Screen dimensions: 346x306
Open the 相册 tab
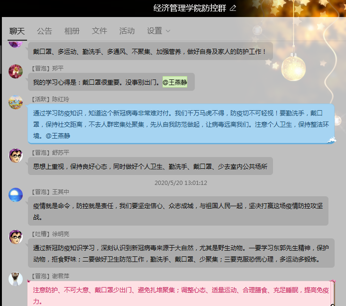[72, 31]
